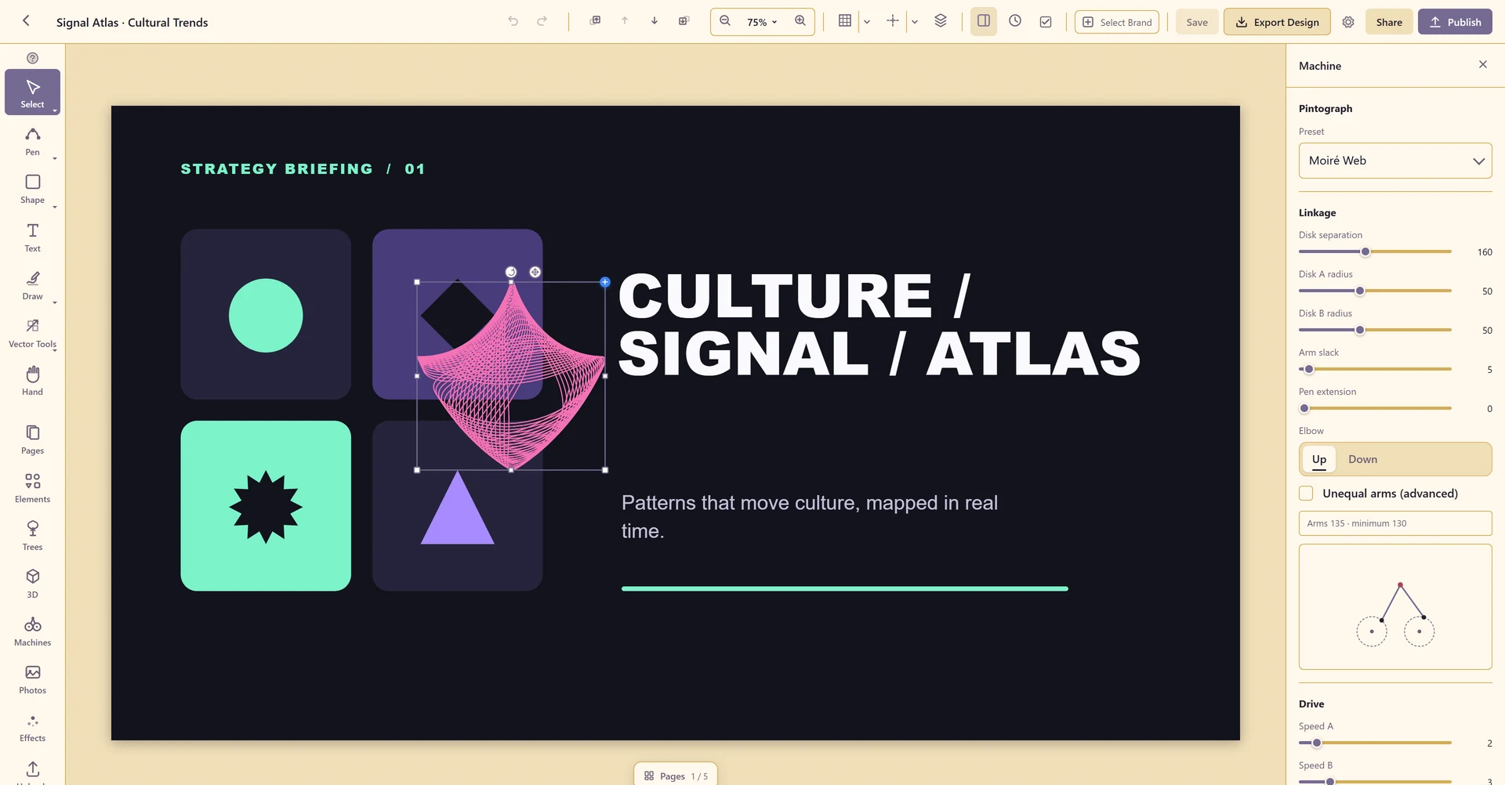Click the help question mark icon
Screen dimensions: 1505x785
click(32, 58)
